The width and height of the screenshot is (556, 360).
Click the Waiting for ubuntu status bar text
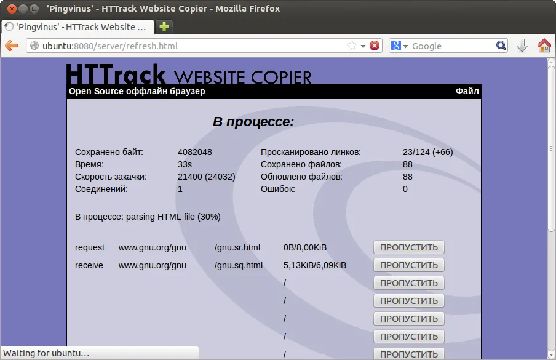click(46, 353)
